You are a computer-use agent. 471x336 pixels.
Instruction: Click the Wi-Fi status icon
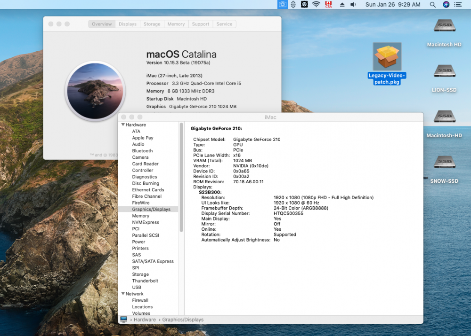click(316, 5)
